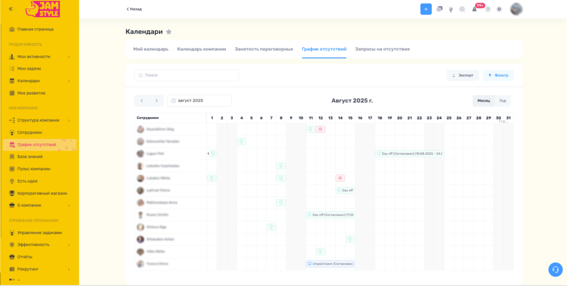
Task: Star the Календари page as favorite
Action: [169, 32]
